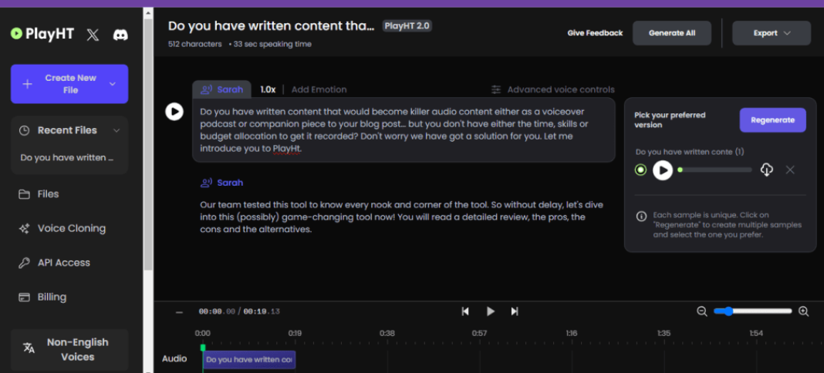Zoom in the timeline with magnifier icon
824x373 pixels.
tap(803, 311)
